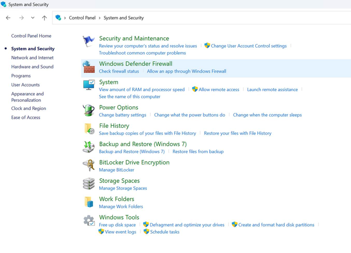Click the shield icon beside Defragment and optimize
The image size is (351, 253).
(x=146, y=224)
